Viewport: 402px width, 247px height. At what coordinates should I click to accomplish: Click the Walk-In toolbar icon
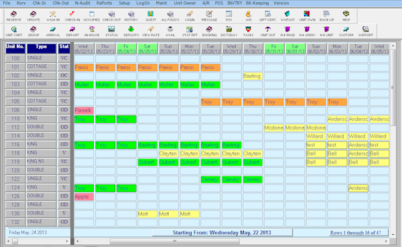coord(53,16)
